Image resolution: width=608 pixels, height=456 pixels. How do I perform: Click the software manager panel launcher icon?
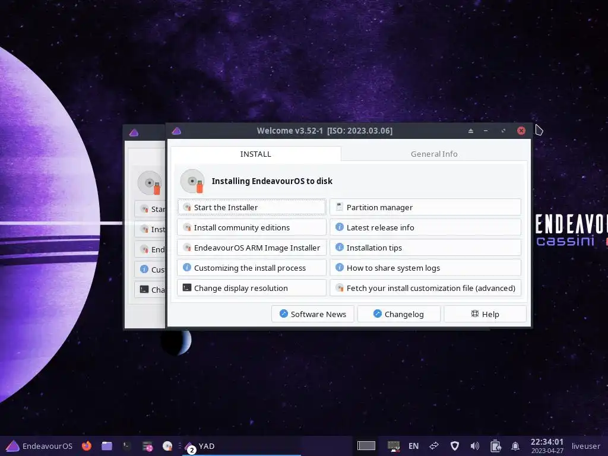(147, 446)
